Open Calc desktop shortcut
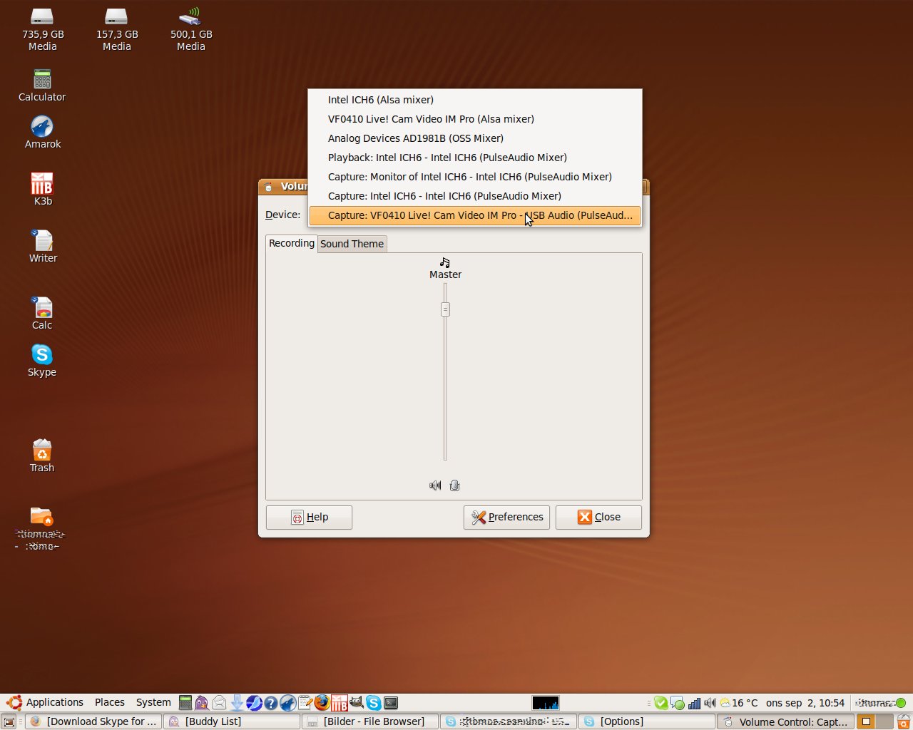913x730 pixels. 42,314
